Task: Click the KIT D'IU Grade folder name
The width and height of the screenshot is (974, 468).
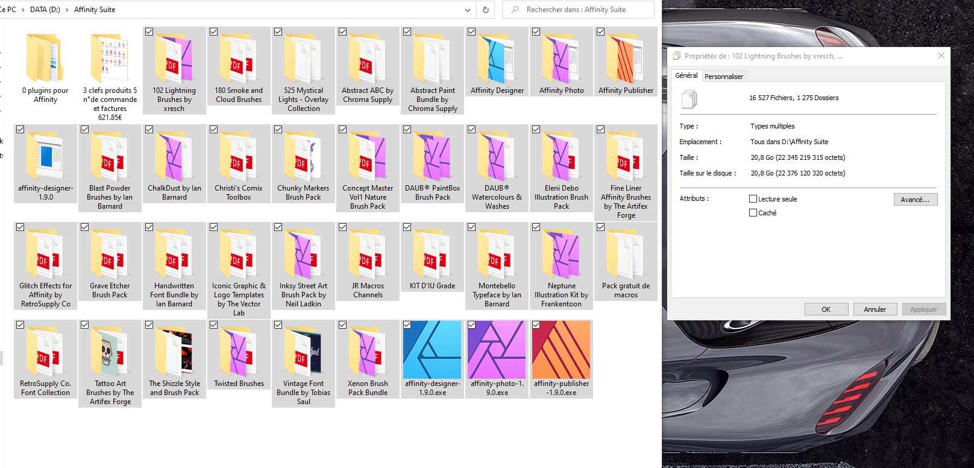Action: 433,286
